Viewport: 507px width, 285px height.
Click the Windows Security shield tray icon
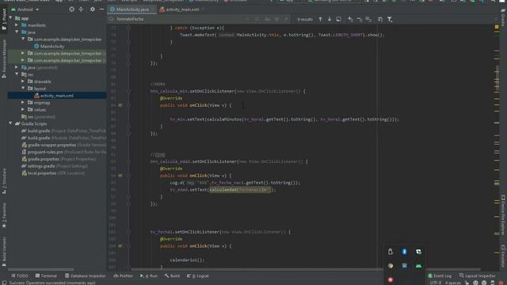pyautogui.click(x=418, y=252)
